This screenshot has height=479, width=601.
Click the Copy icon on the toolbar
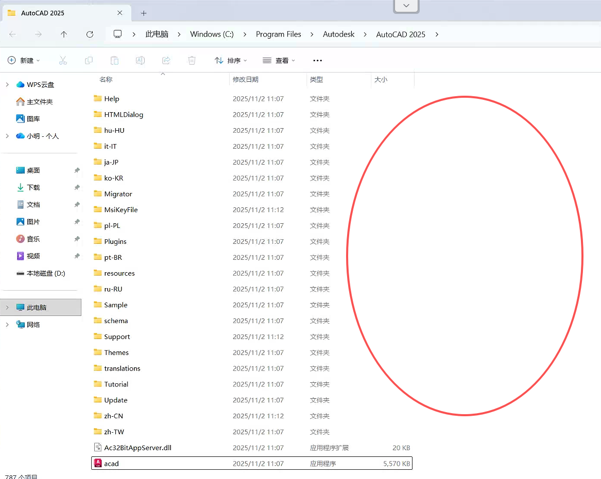89,60
